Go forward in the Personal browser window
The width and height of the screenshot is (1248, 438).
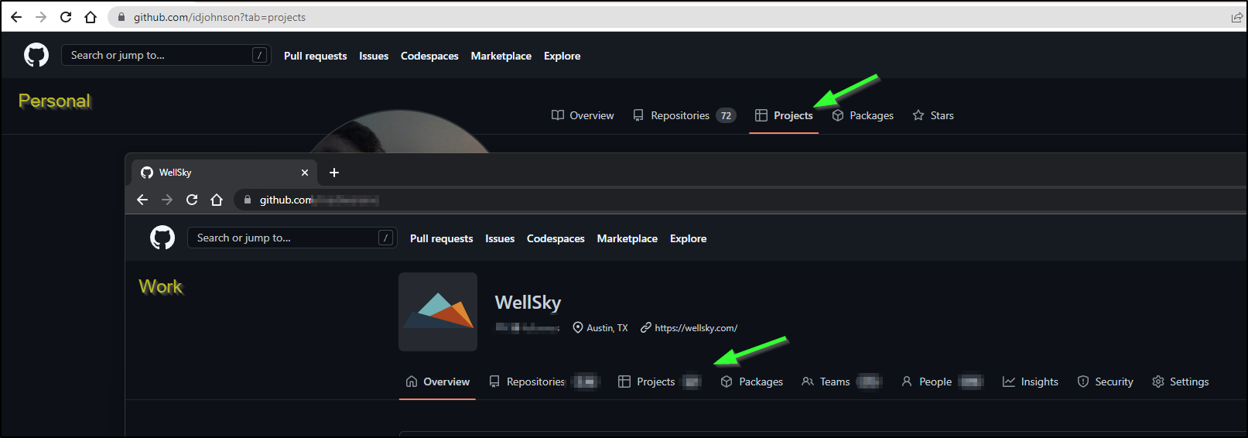pyautogui.click(x=41, y=17)
